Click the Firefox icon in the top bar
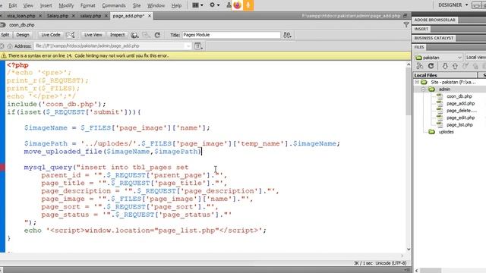 [x=237, y=5]
